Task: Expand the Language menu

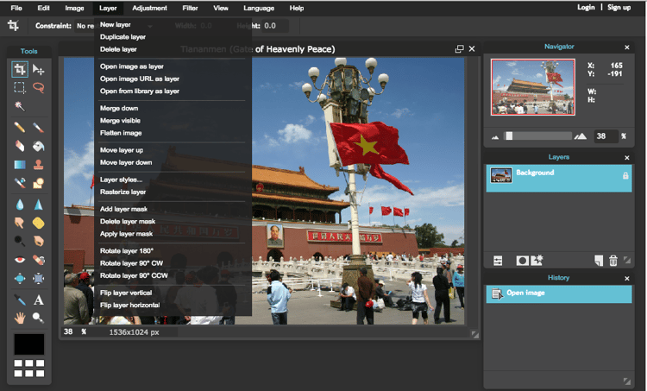Action: point(258,8)
